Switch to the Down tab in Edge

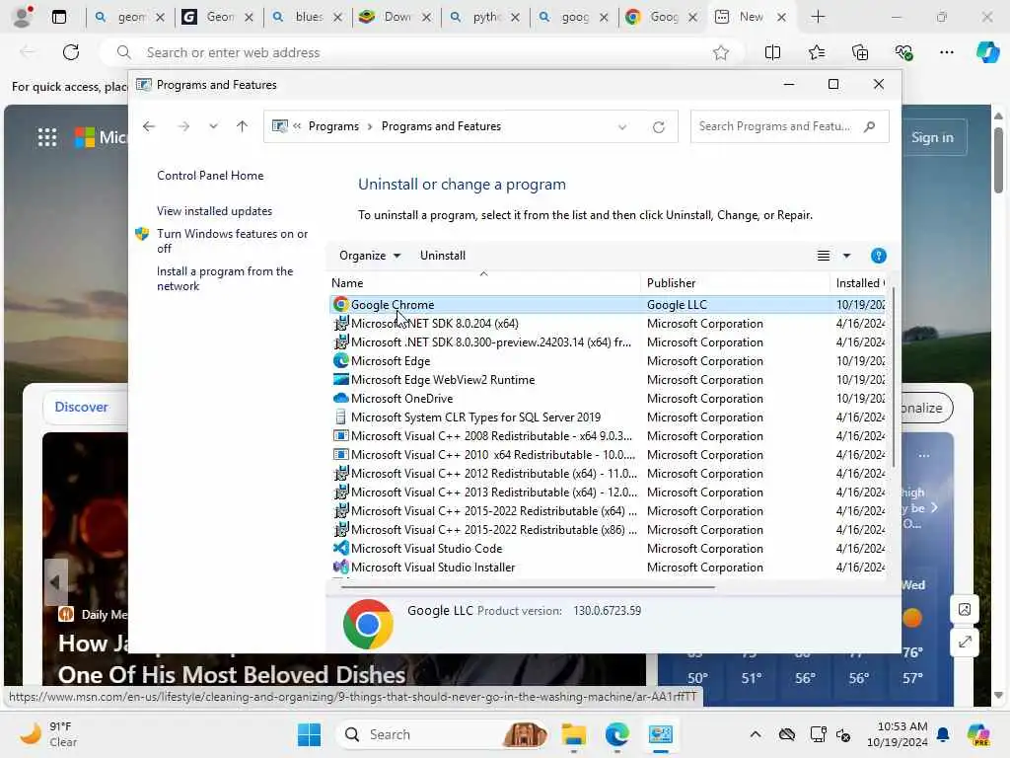(x=396, y=18)
